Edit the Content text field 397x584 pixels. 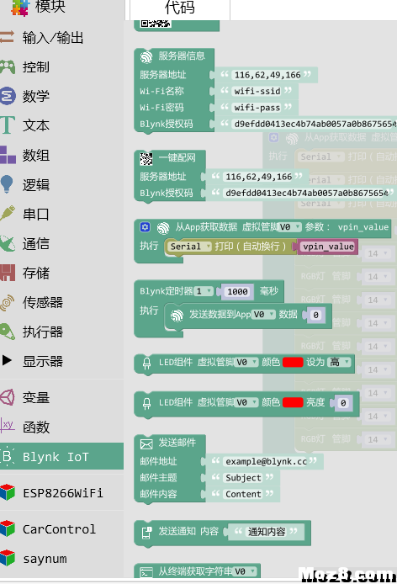point(243,494)
